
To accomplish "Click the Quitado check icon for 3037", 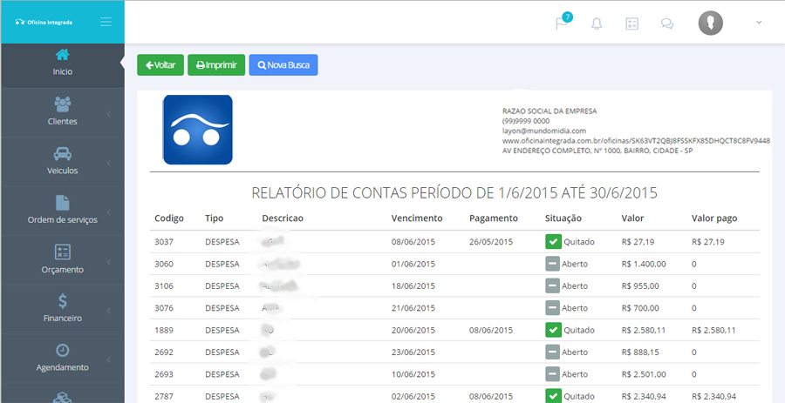I will click(x=553, y=242).
